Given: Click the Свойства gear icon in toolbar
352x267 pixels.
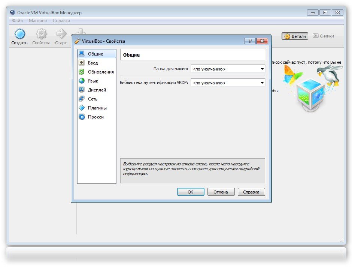Looking at the screenshot, I should (41, 35).
